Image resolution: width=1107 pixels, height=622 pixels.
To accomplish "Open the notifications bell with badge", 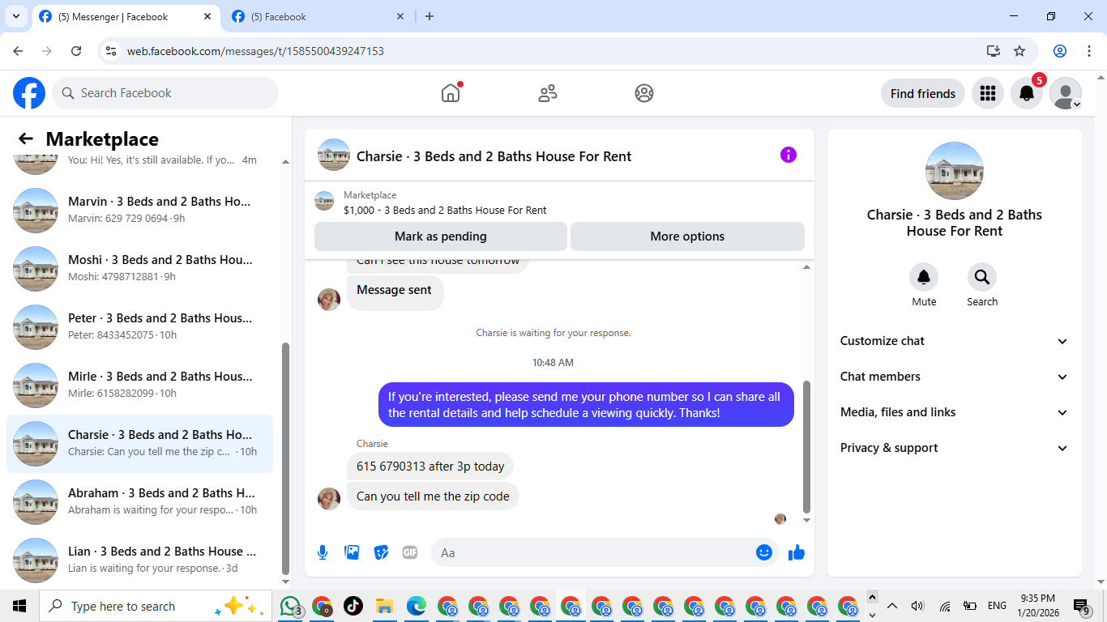I will (x=1027, y=93).
